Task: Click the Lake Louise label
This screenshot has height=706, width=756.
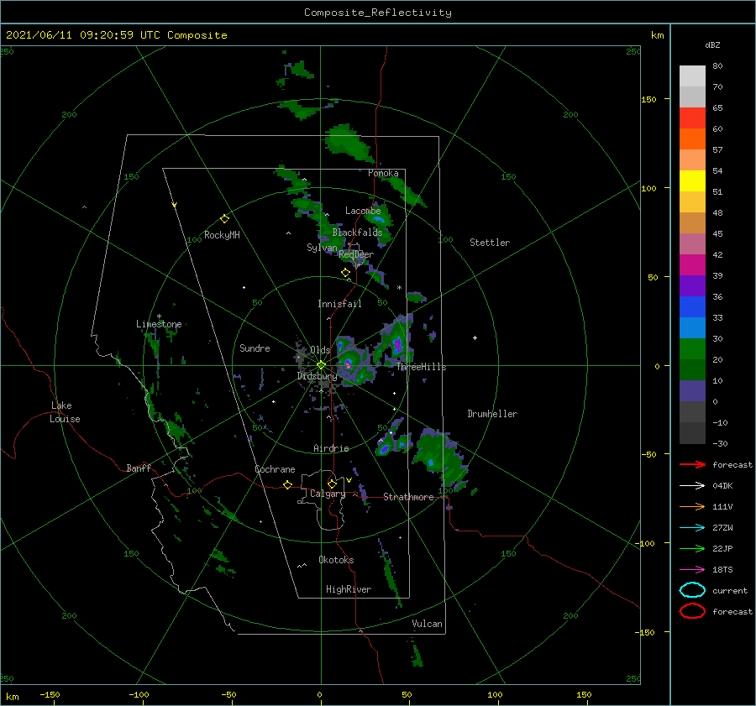Action: (x=65, y=412)
